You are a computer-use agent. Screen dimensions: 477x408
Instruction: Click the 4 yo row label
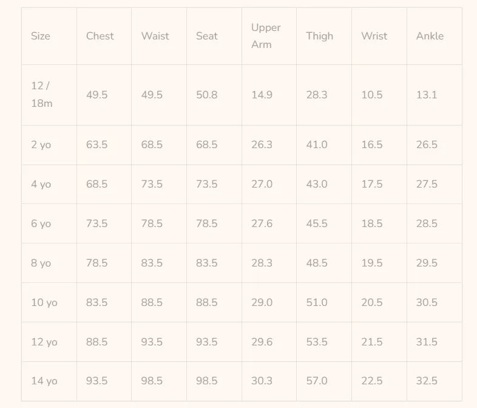[x=49, y=185]
